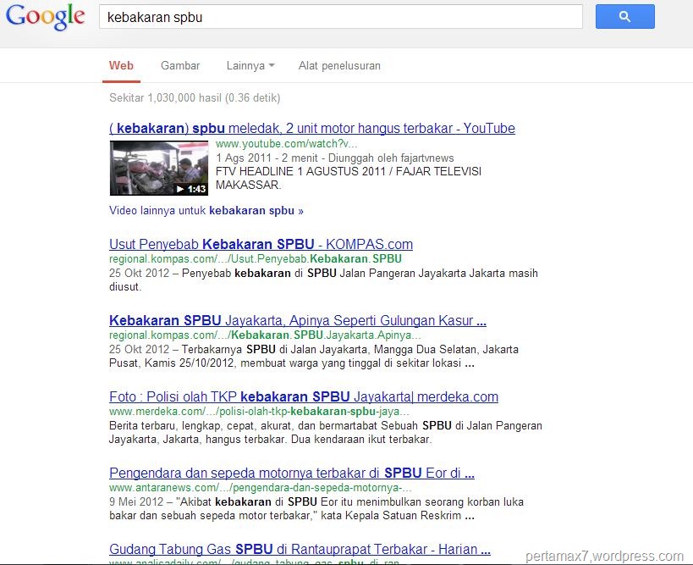Open 'Pengendara dan sepeda motornya terbakar' result
This screenshot has width=693, height=565.
[291, 473]
